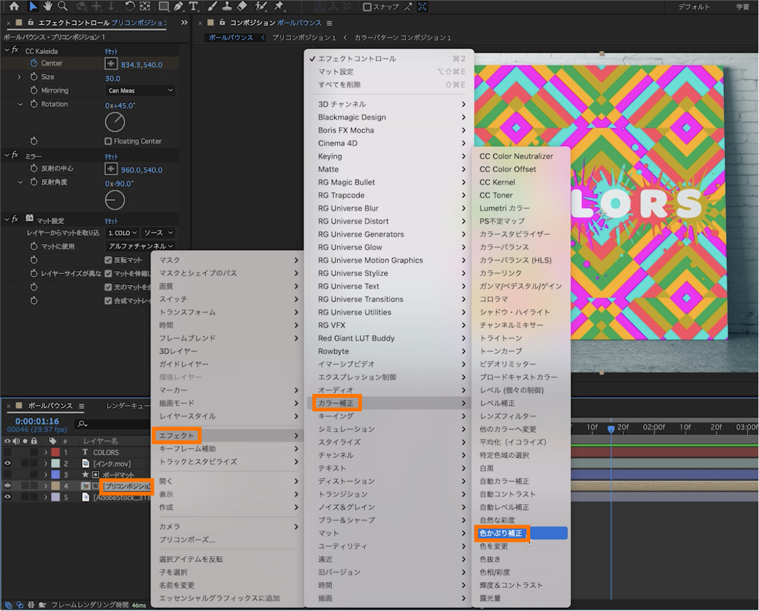The width and height of the screenshot is (759, 611).
Task: Toggle the 反射角度 property stopwatch
Action: (x=34, y=182)
